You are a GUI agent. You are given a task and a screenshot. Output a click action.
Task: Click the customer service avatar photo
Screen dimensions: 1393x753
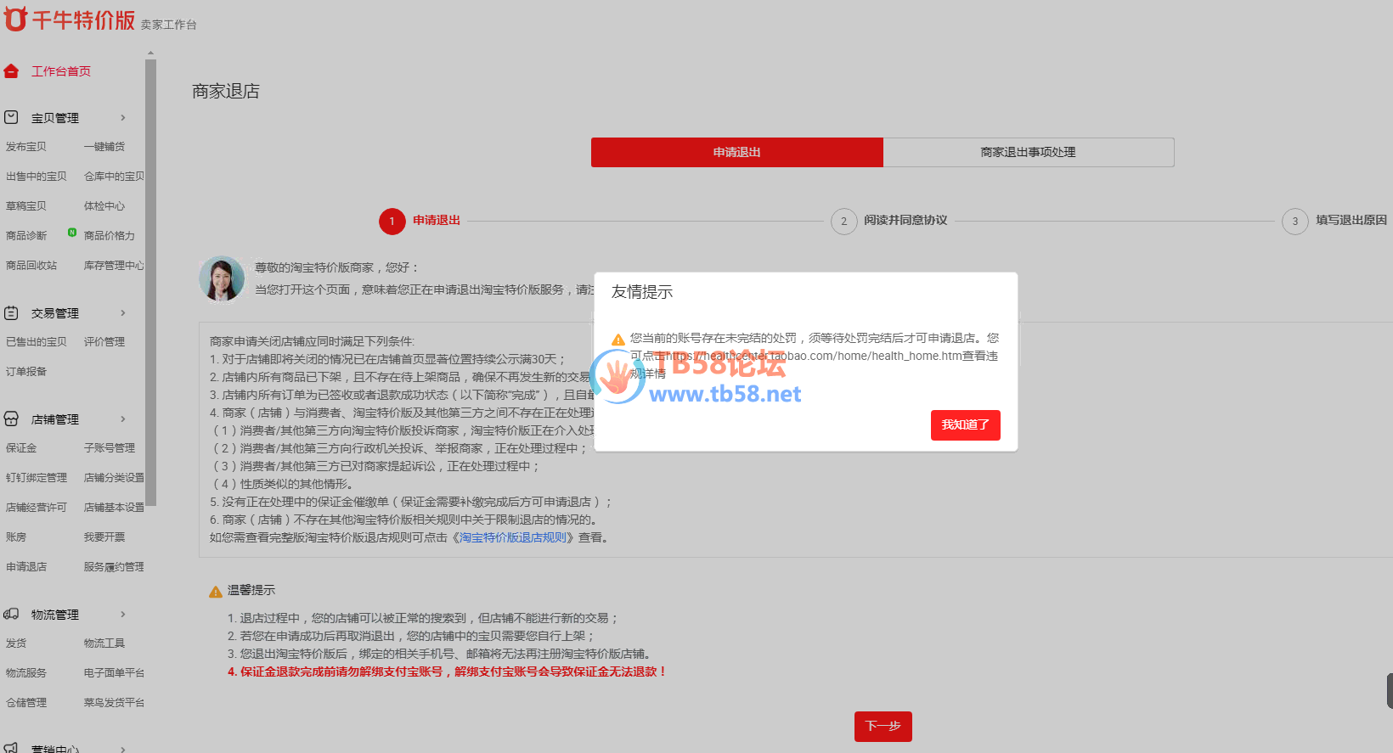(222, 278)
